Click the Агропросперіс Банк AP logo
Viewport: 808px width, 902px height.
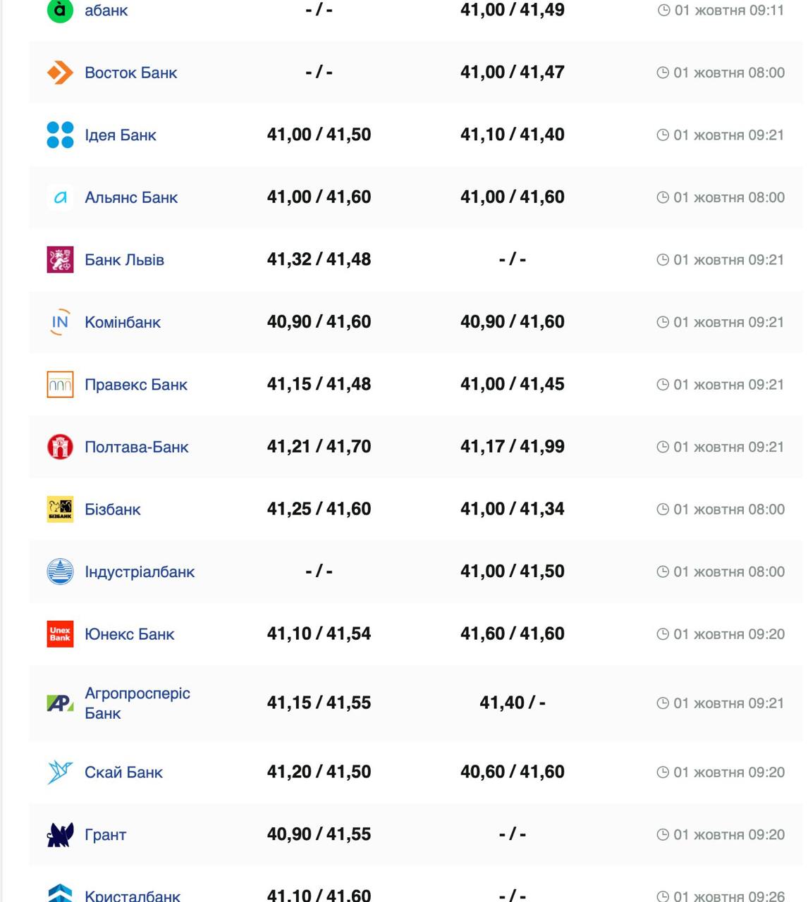click(60, 703)
